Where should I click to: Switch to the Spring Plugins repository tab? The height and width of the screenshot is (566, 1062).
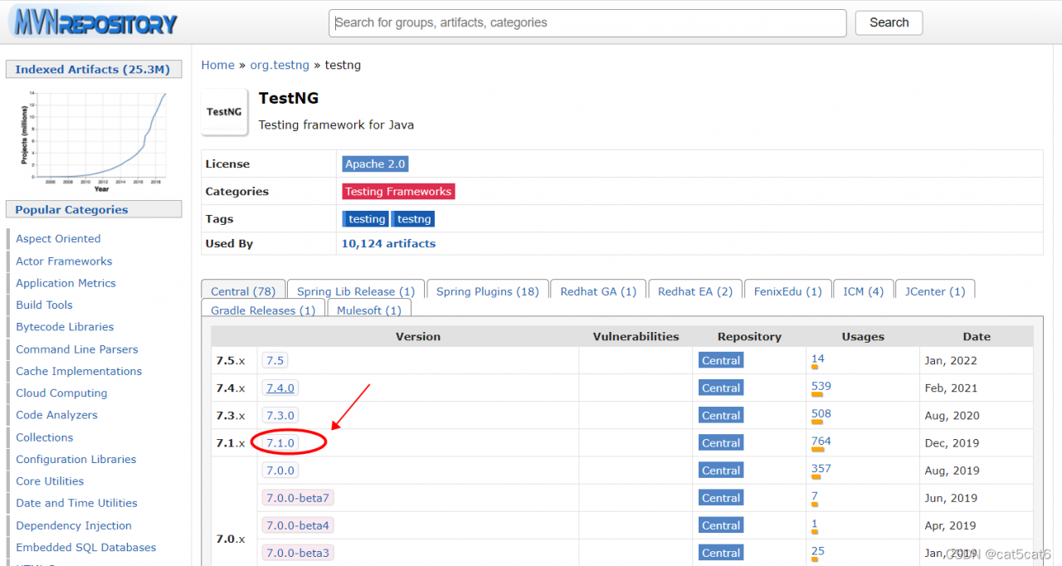click(487, 291)
